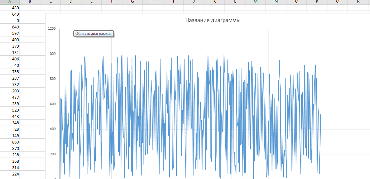Select column Q header
Image resolution: width=370 pixels, height=179 pixels.
338,2
